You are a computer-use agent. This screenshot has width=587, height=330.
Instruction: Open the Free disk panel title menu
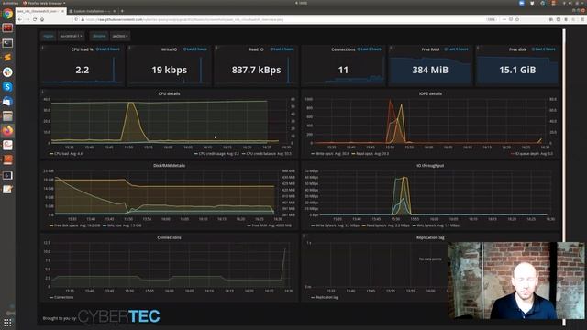pyautogui.click(x=517, y=49)
